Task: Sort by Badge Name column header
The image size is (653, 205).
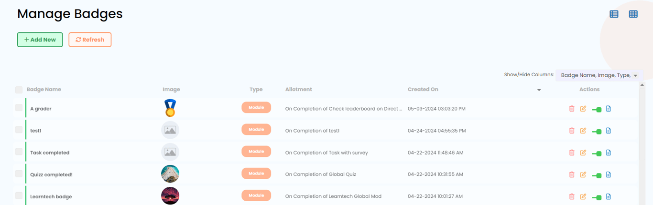Action: pos(44,90)
